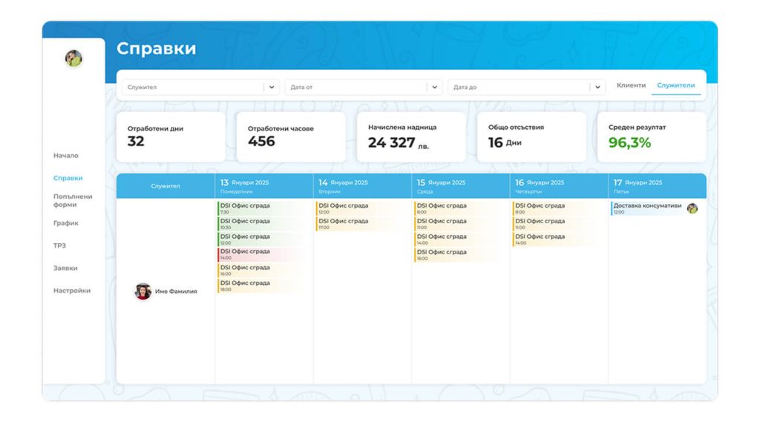This screenshot has width=760, height=422.
Task: Open the График menu item
Action: (66, 223)
